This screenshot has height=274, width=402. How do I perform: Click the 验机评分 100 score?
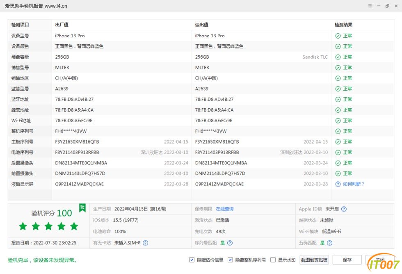(52, 213)
